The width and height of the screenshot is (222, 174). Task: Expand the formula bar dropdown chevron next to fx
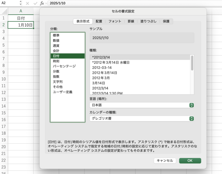click(46, 3)
